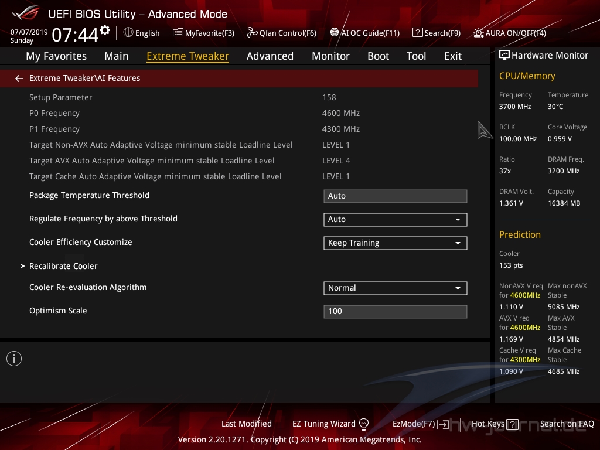Click the Cooler 153 pts value
The image size is (600, 450).
point(511,265)
